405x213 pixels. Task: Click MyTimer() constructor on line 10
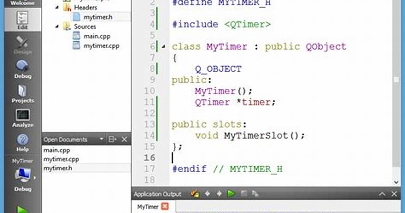223,91
